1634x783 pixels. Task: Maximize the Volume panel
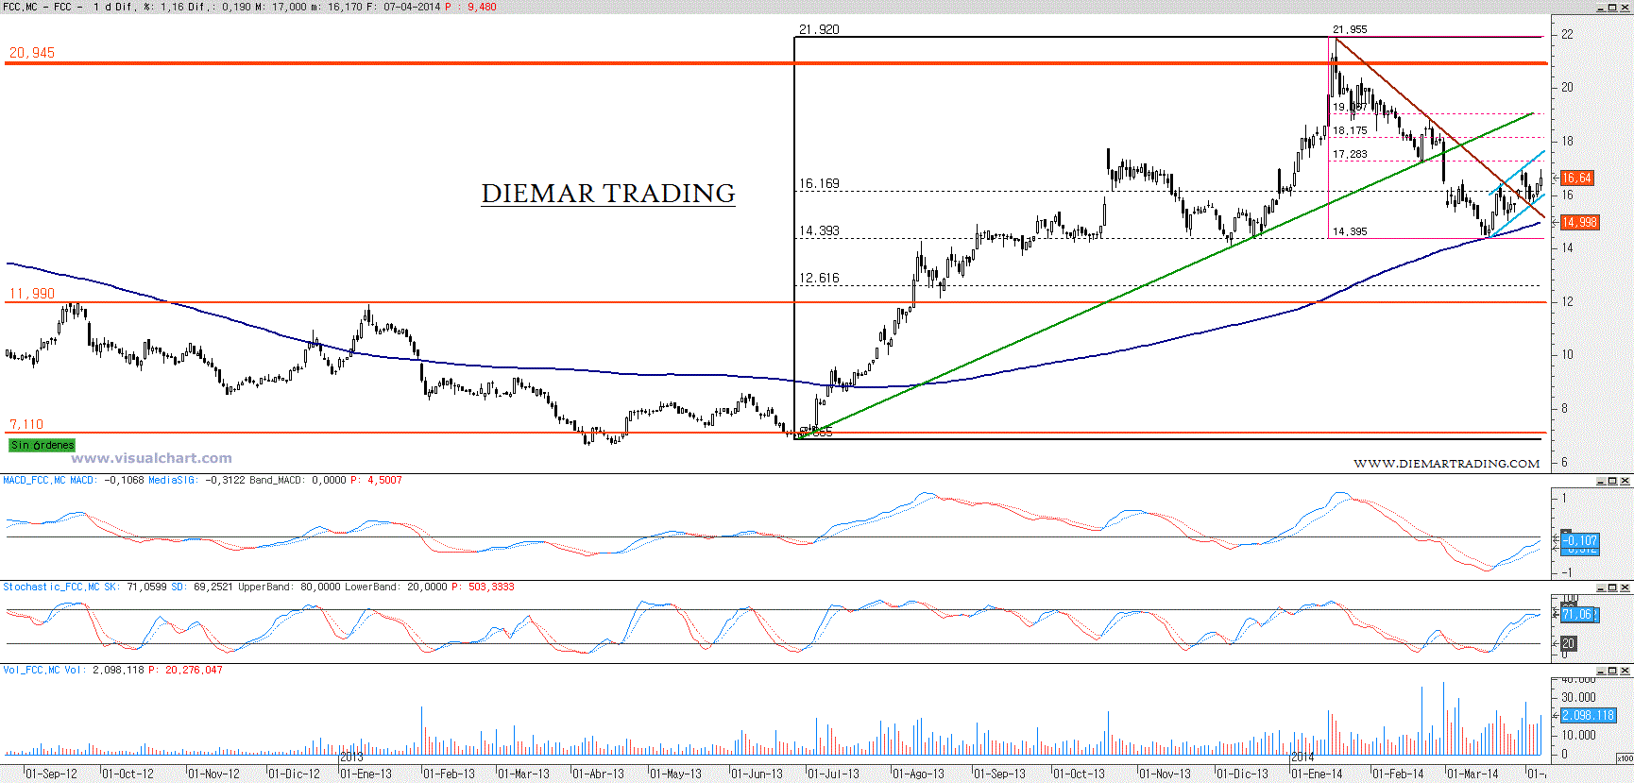click(1613, 671)
